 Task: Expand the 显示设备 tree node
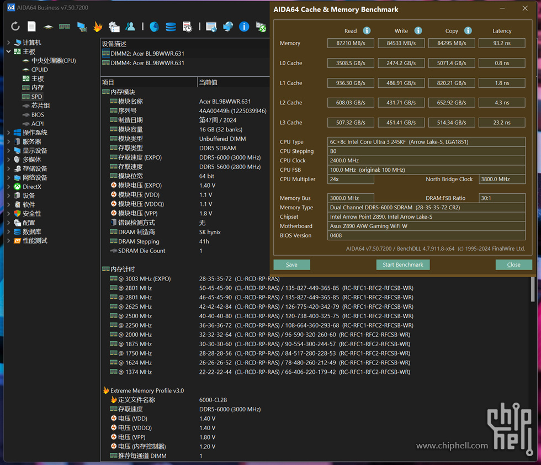click(9, 151)
